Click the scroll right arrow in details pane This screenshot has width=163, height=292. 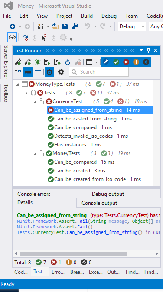click(x=156, y=253)
